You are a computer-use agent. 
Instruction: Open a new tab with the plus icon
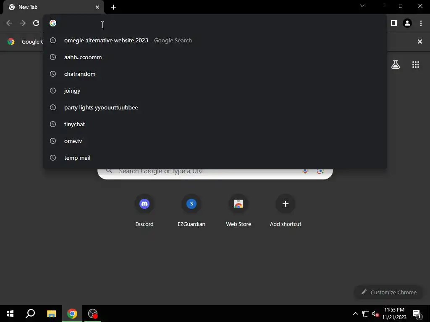pyautogui.click(x=113, y=7)
